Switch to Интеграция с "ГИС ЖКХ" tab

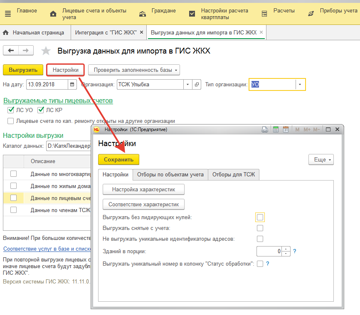[106, 32]
